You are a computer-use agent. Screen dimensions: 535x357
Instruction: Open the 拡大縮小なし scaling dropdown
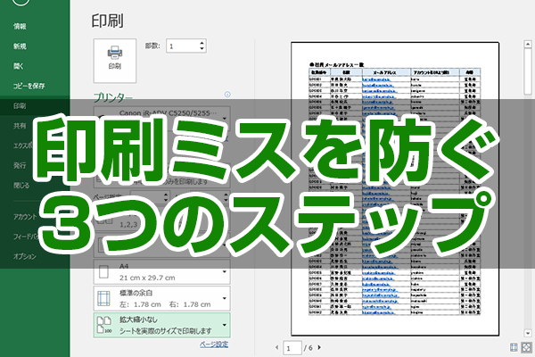tap(161, 325)
